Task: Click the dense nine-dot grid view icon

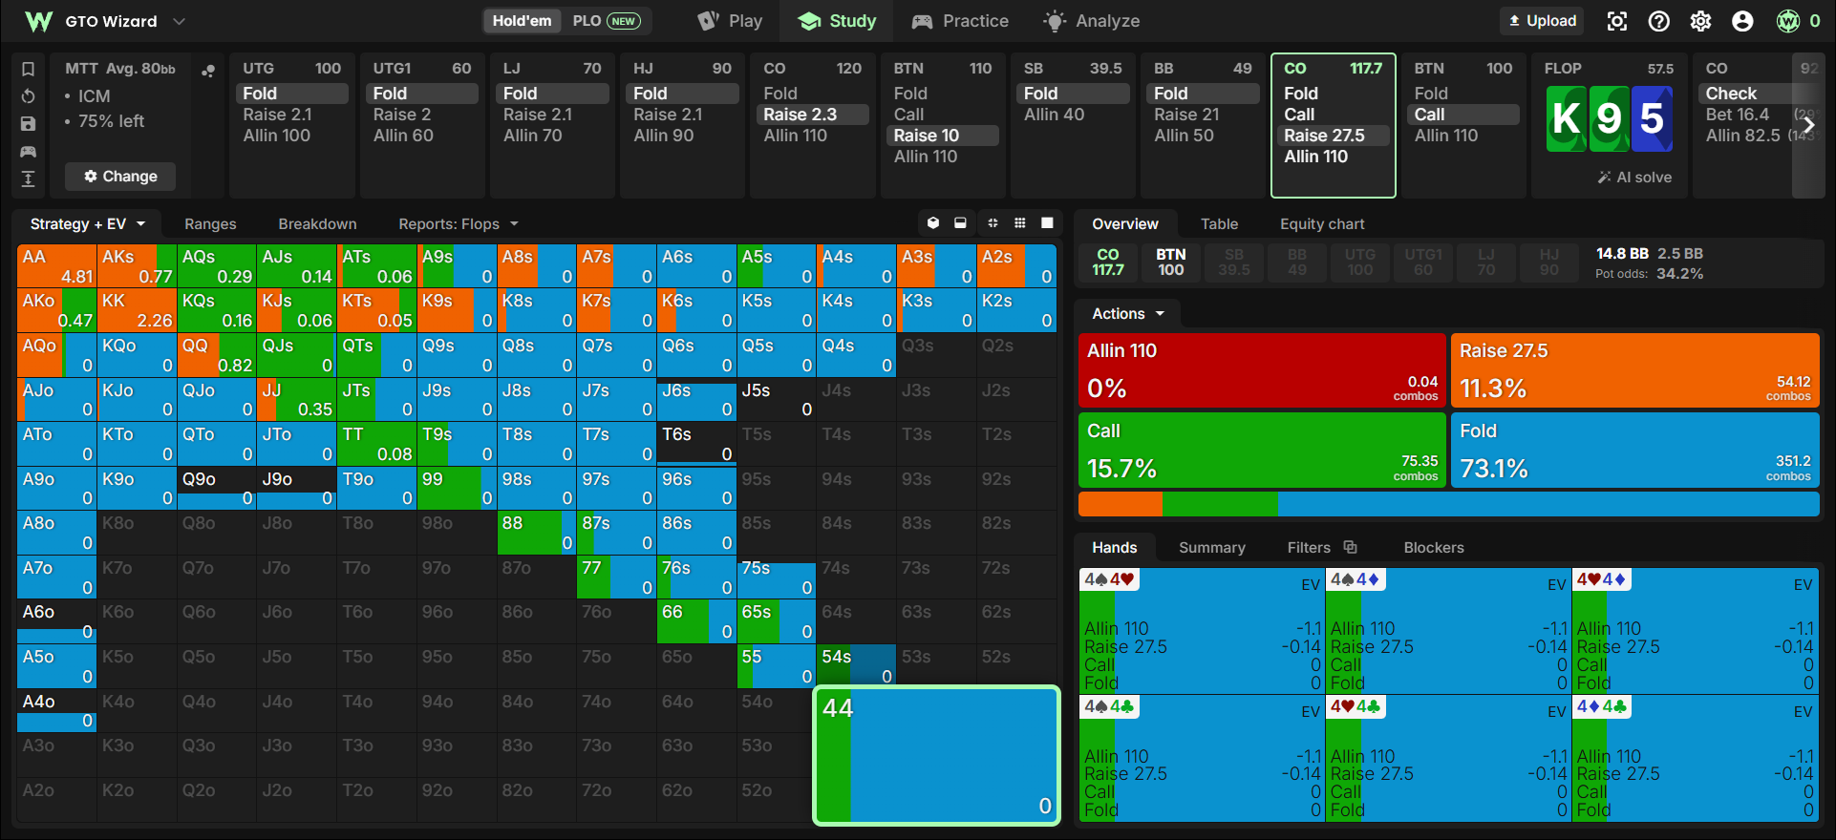Action: [x=1020, y=223]
